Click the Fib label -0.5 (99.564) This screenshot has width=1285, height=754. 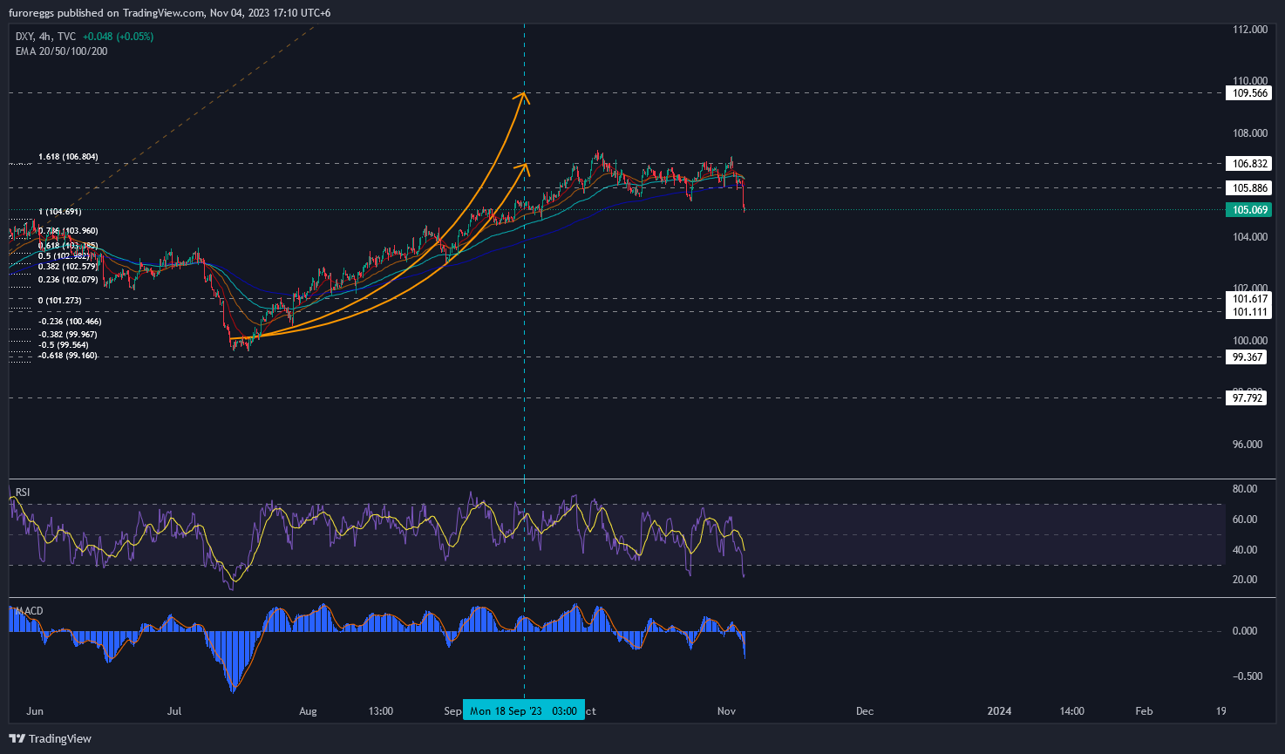[65, 345]
